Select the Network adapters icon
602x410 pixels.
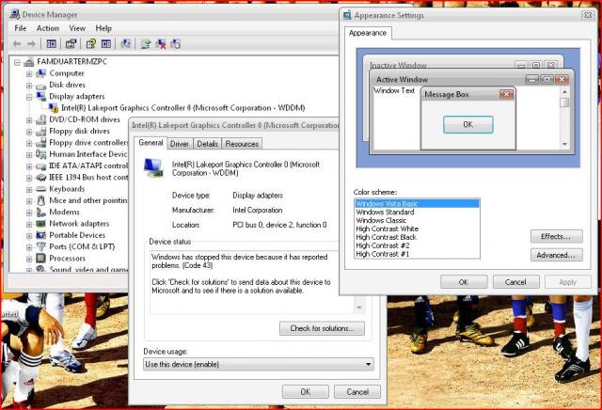40,224
